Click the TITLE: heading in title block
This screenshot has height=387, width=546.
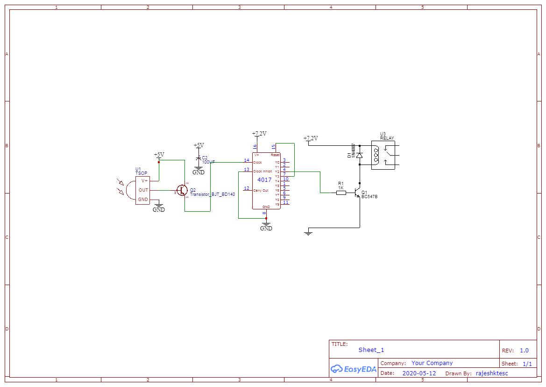point(340,344)
